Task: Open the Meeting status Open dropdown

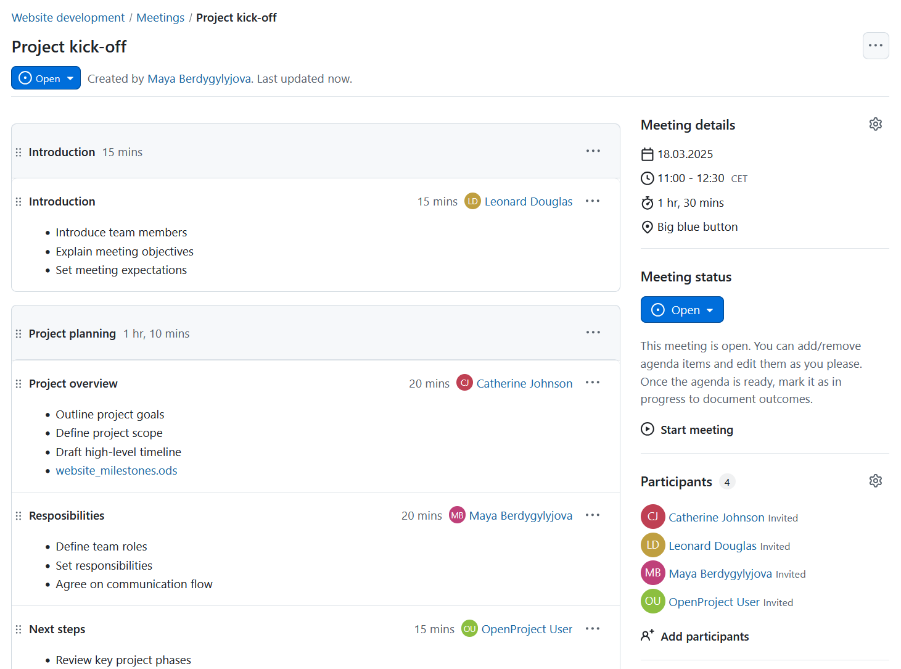Action: pos(682,309)
